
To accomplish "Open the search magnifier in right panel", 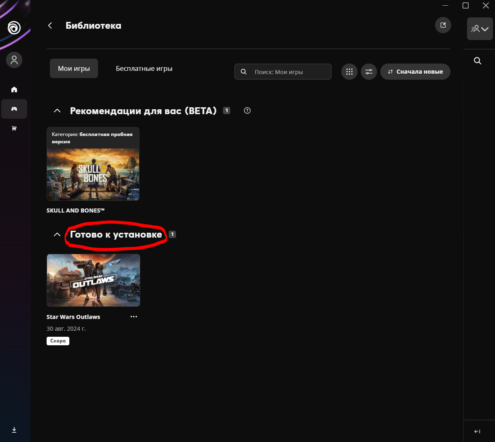I will [478, 61].
